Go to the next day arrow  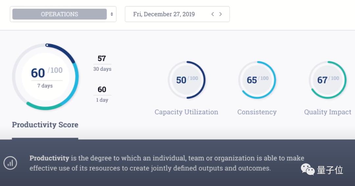(221, 14)
